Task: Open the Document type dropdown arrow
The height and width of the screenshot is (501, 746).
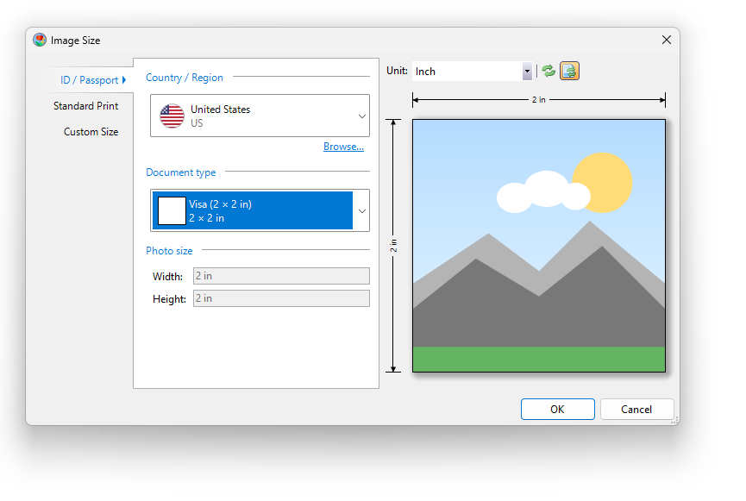Action: point(362,211)
